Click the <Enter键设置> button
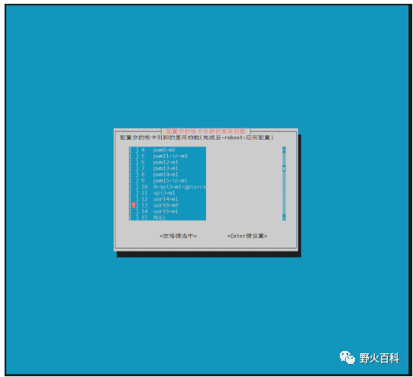Viewport: 413px width, 377px height. coord(247,236)
